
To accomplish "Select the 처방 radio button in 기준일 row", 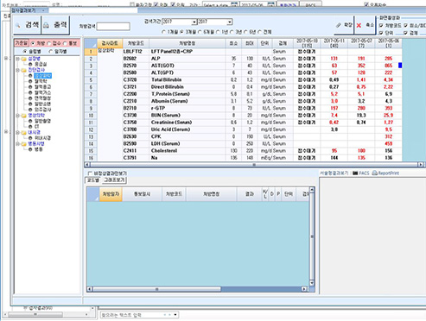I will (33, 43).
